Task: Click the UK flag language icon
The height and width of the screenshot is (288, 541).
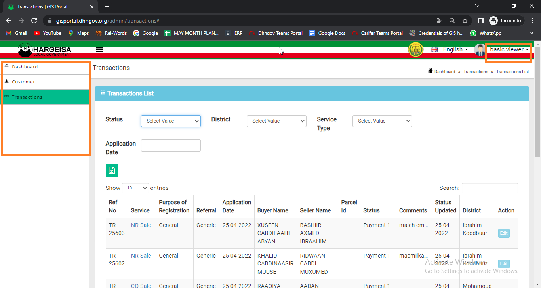Action: (x=434, y=49)
